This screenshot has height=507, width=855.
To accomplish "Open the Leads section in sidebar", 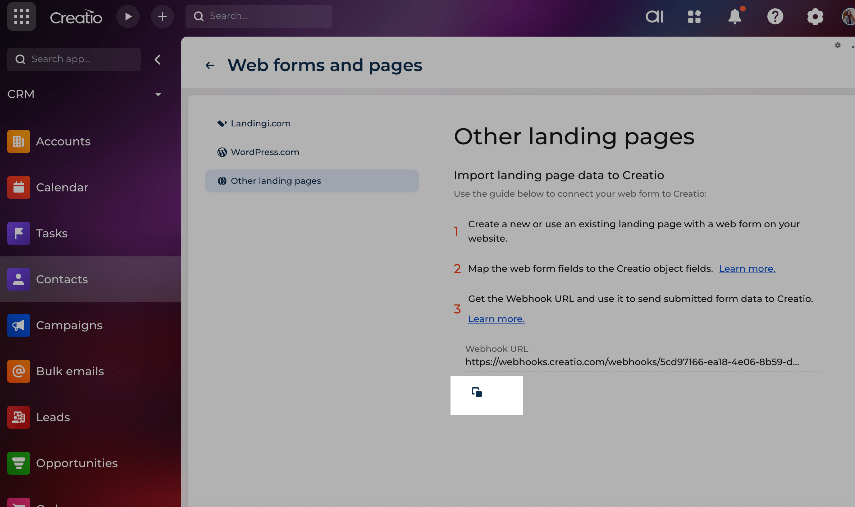I will [53, 417].
